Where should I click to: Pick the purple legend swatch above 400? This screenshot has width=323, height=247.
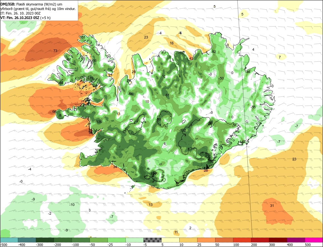pos(296,240)
